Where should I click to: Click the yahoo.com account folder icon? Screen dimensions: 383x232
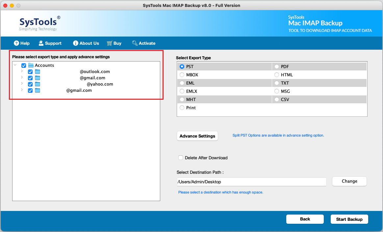(38, 84)
